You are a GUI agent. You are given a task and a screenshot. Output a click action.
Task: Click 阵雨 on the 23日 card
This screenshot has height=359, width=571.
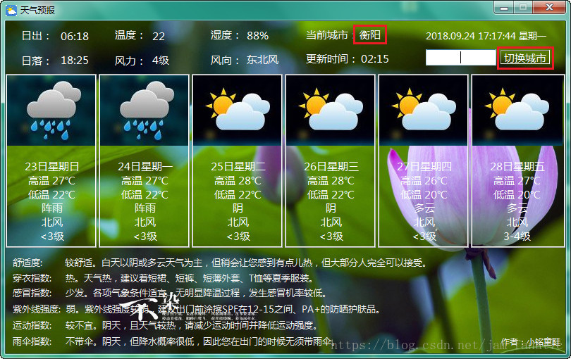(51, 208)
